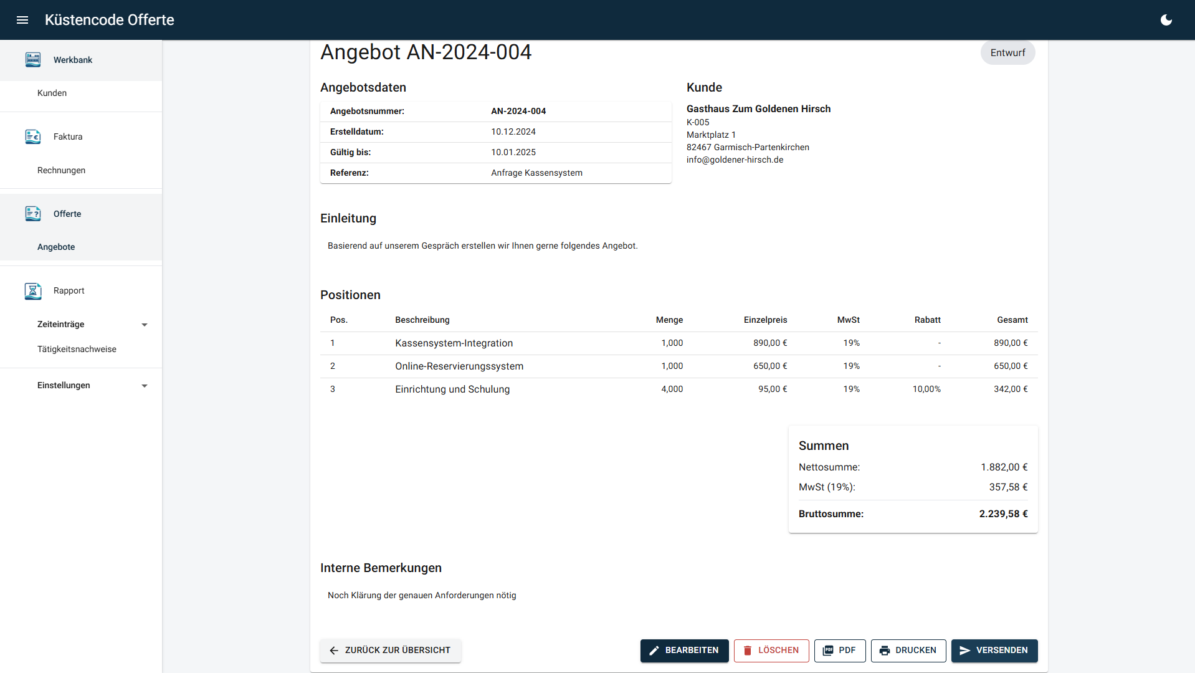Click the Faktura module icon
Image resolution: width=1195 pixels, height=673 pixels.
pyautogui.click(x=32, y=136)
